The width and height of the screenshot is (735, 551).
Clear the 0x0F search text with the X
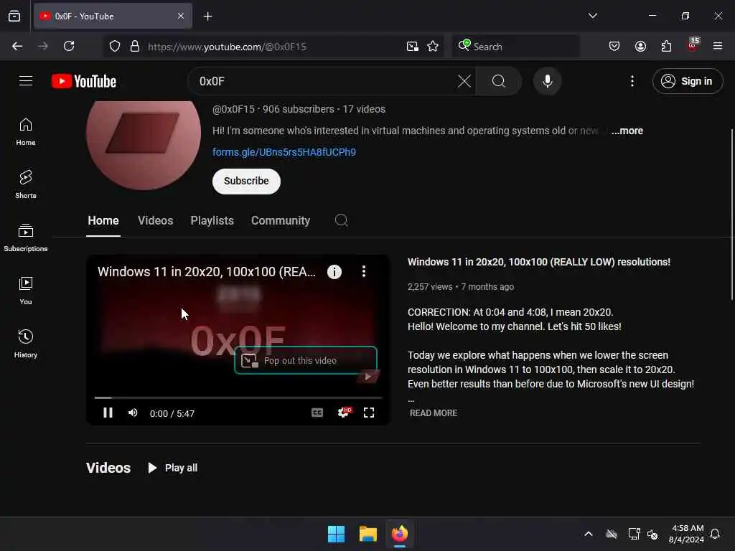tap(464, 81)
